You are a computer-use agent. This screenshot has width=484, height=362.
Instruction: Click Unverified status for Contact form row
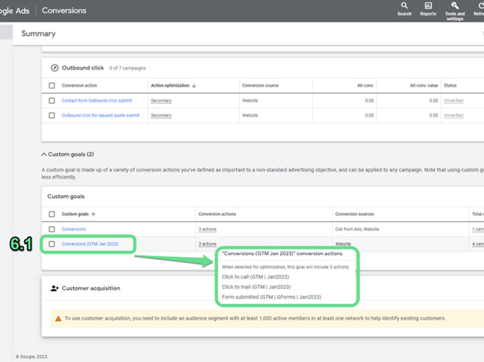coord(454,101)
